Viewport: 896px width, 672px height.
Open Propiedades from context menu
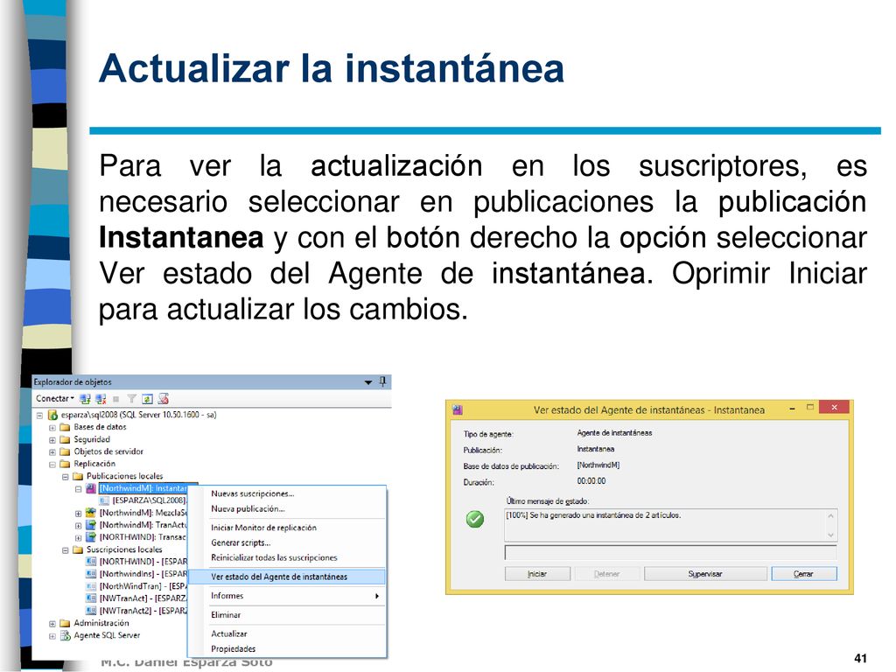pos(287,648)
